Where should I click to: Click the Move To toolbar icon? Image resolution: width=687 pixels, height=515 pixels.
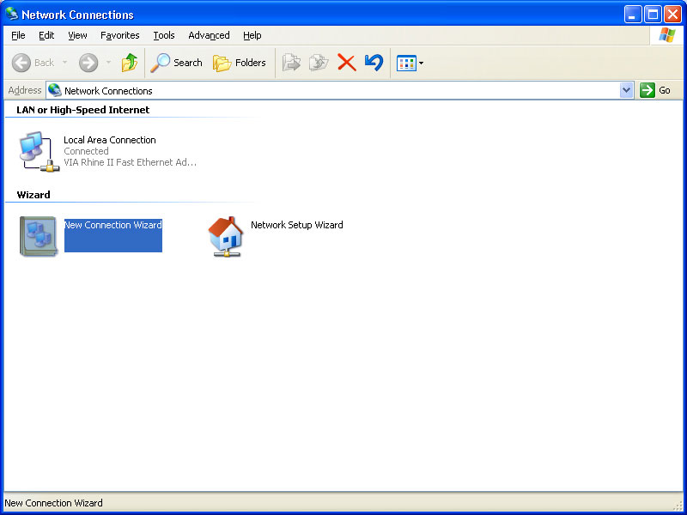(x=291, y=63)
